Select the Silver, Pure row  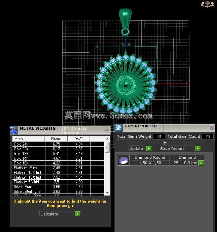click(59, 186)
